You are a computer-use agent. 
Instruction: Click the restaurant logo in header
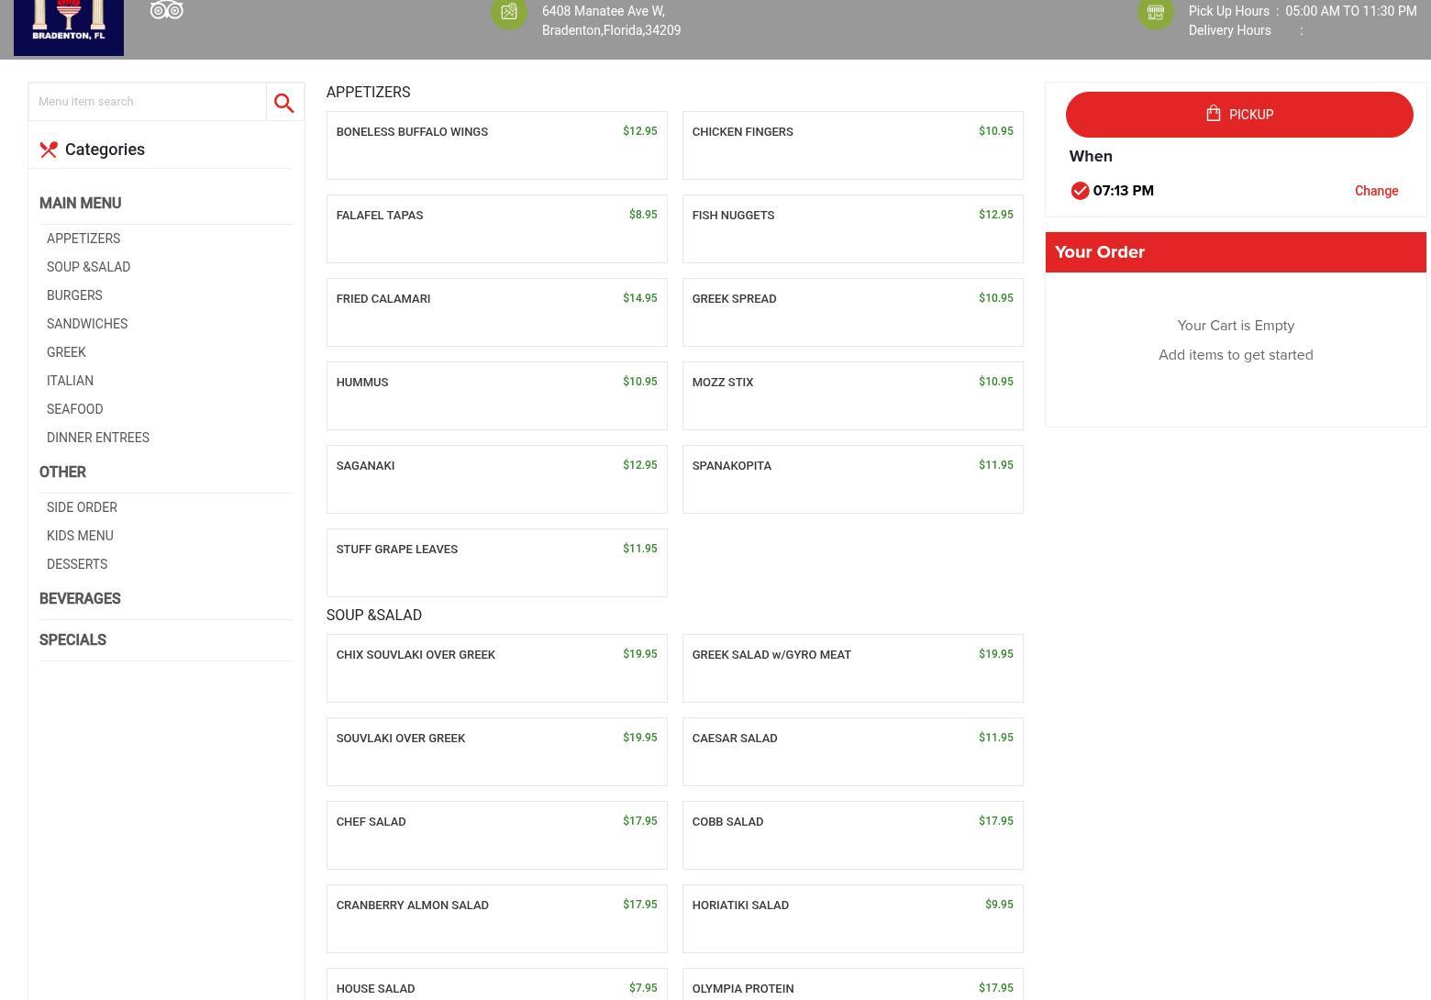[x=69, y=27]
